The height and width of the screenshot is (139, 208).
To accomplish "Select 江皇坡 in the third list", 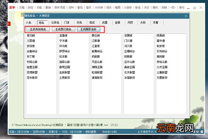I will click(96, 46).
